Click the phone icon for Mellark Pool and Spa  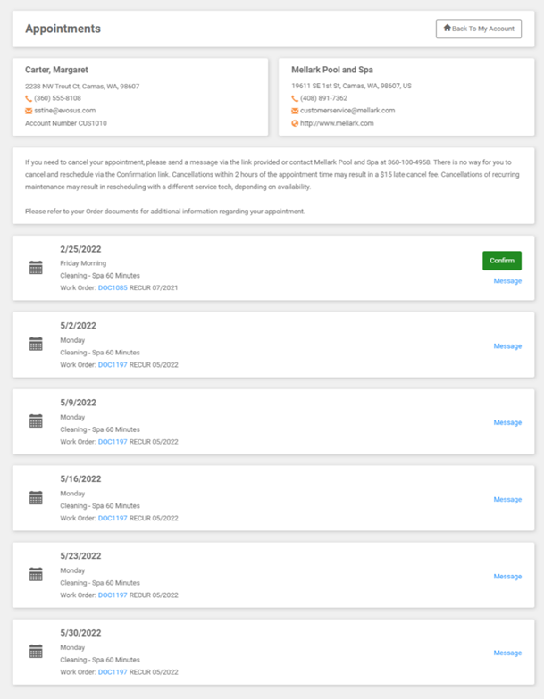click(295, 98)
